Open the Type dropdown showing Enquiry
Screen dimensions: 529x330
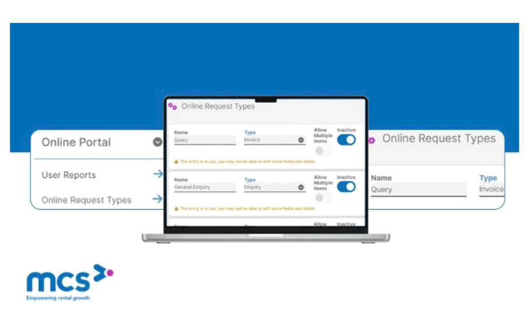[301, 187]
